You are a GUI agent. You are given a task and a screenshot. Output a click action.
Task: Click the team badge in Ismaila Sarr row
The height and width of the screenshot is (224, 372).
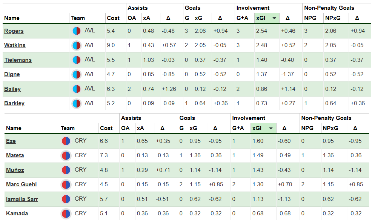(x=66, y=199)
